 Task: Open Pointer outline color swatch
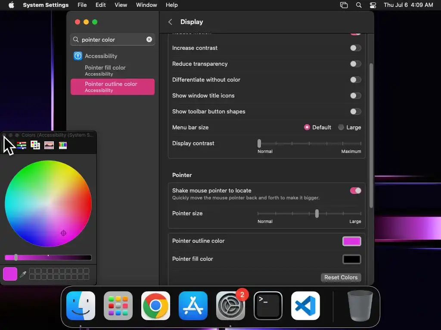351,241
